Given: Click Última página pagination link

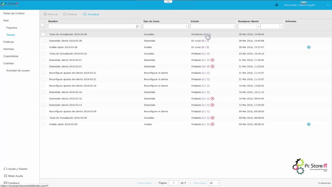Looking at the screenshot, I should tap(200, 183).
